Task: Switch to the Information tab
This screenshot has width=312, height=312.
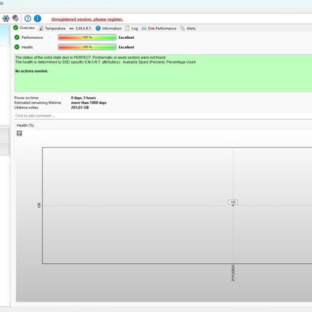Action: click(x=109, y=29)
